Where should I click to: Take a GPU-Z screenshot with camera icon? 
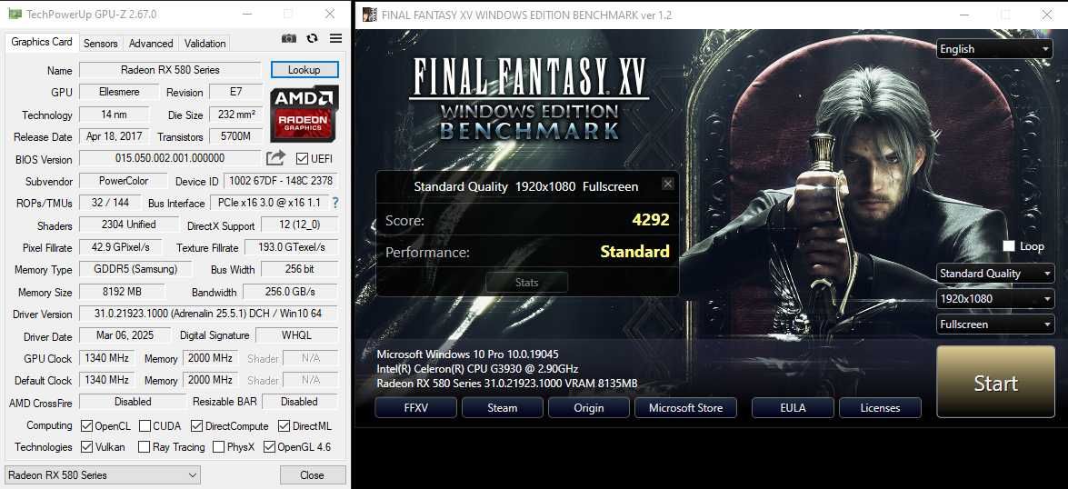289,39
